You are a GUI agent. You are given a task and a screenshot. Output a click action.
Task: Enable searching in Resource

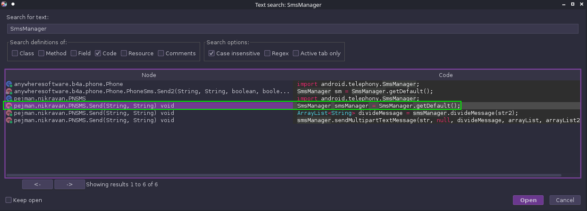click(124, 53)
